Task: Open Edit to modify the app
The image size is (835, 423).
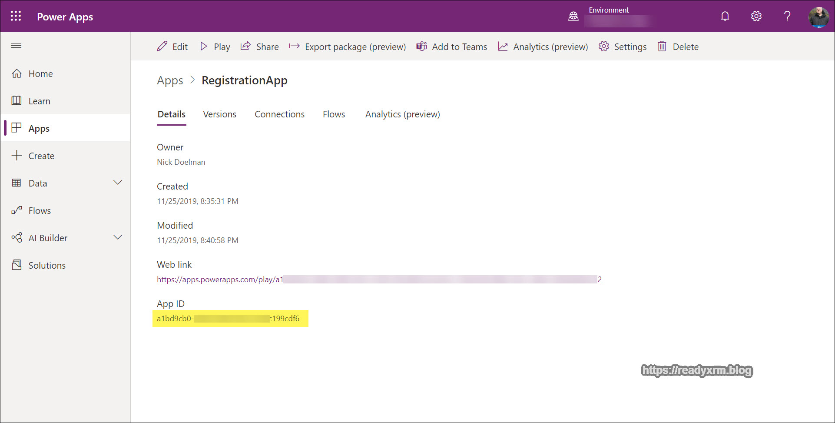Action: click(x=172, y=47)
